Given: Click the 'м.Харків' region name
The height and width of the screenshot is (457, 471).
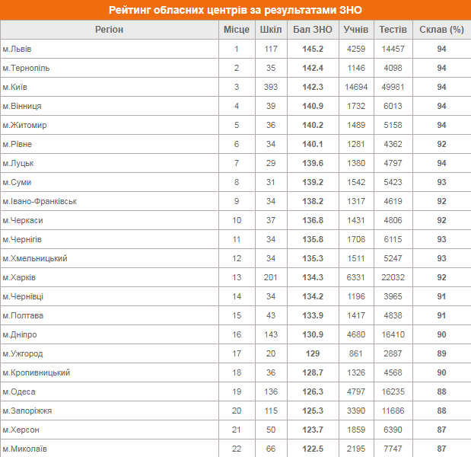Looking at the screenshot, I should [x=19, y=278].
